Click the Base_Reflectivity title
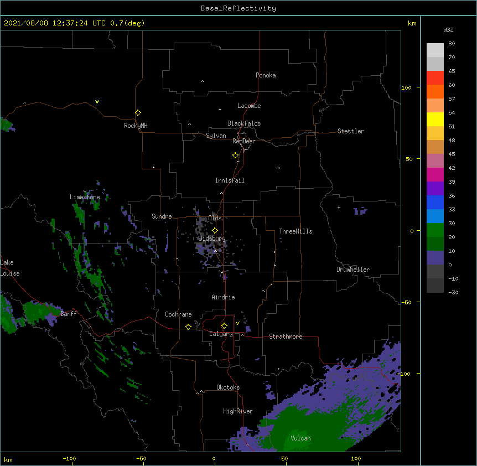Image resolution: width=477 pixels, height=466 pixels. coord(239,8)
